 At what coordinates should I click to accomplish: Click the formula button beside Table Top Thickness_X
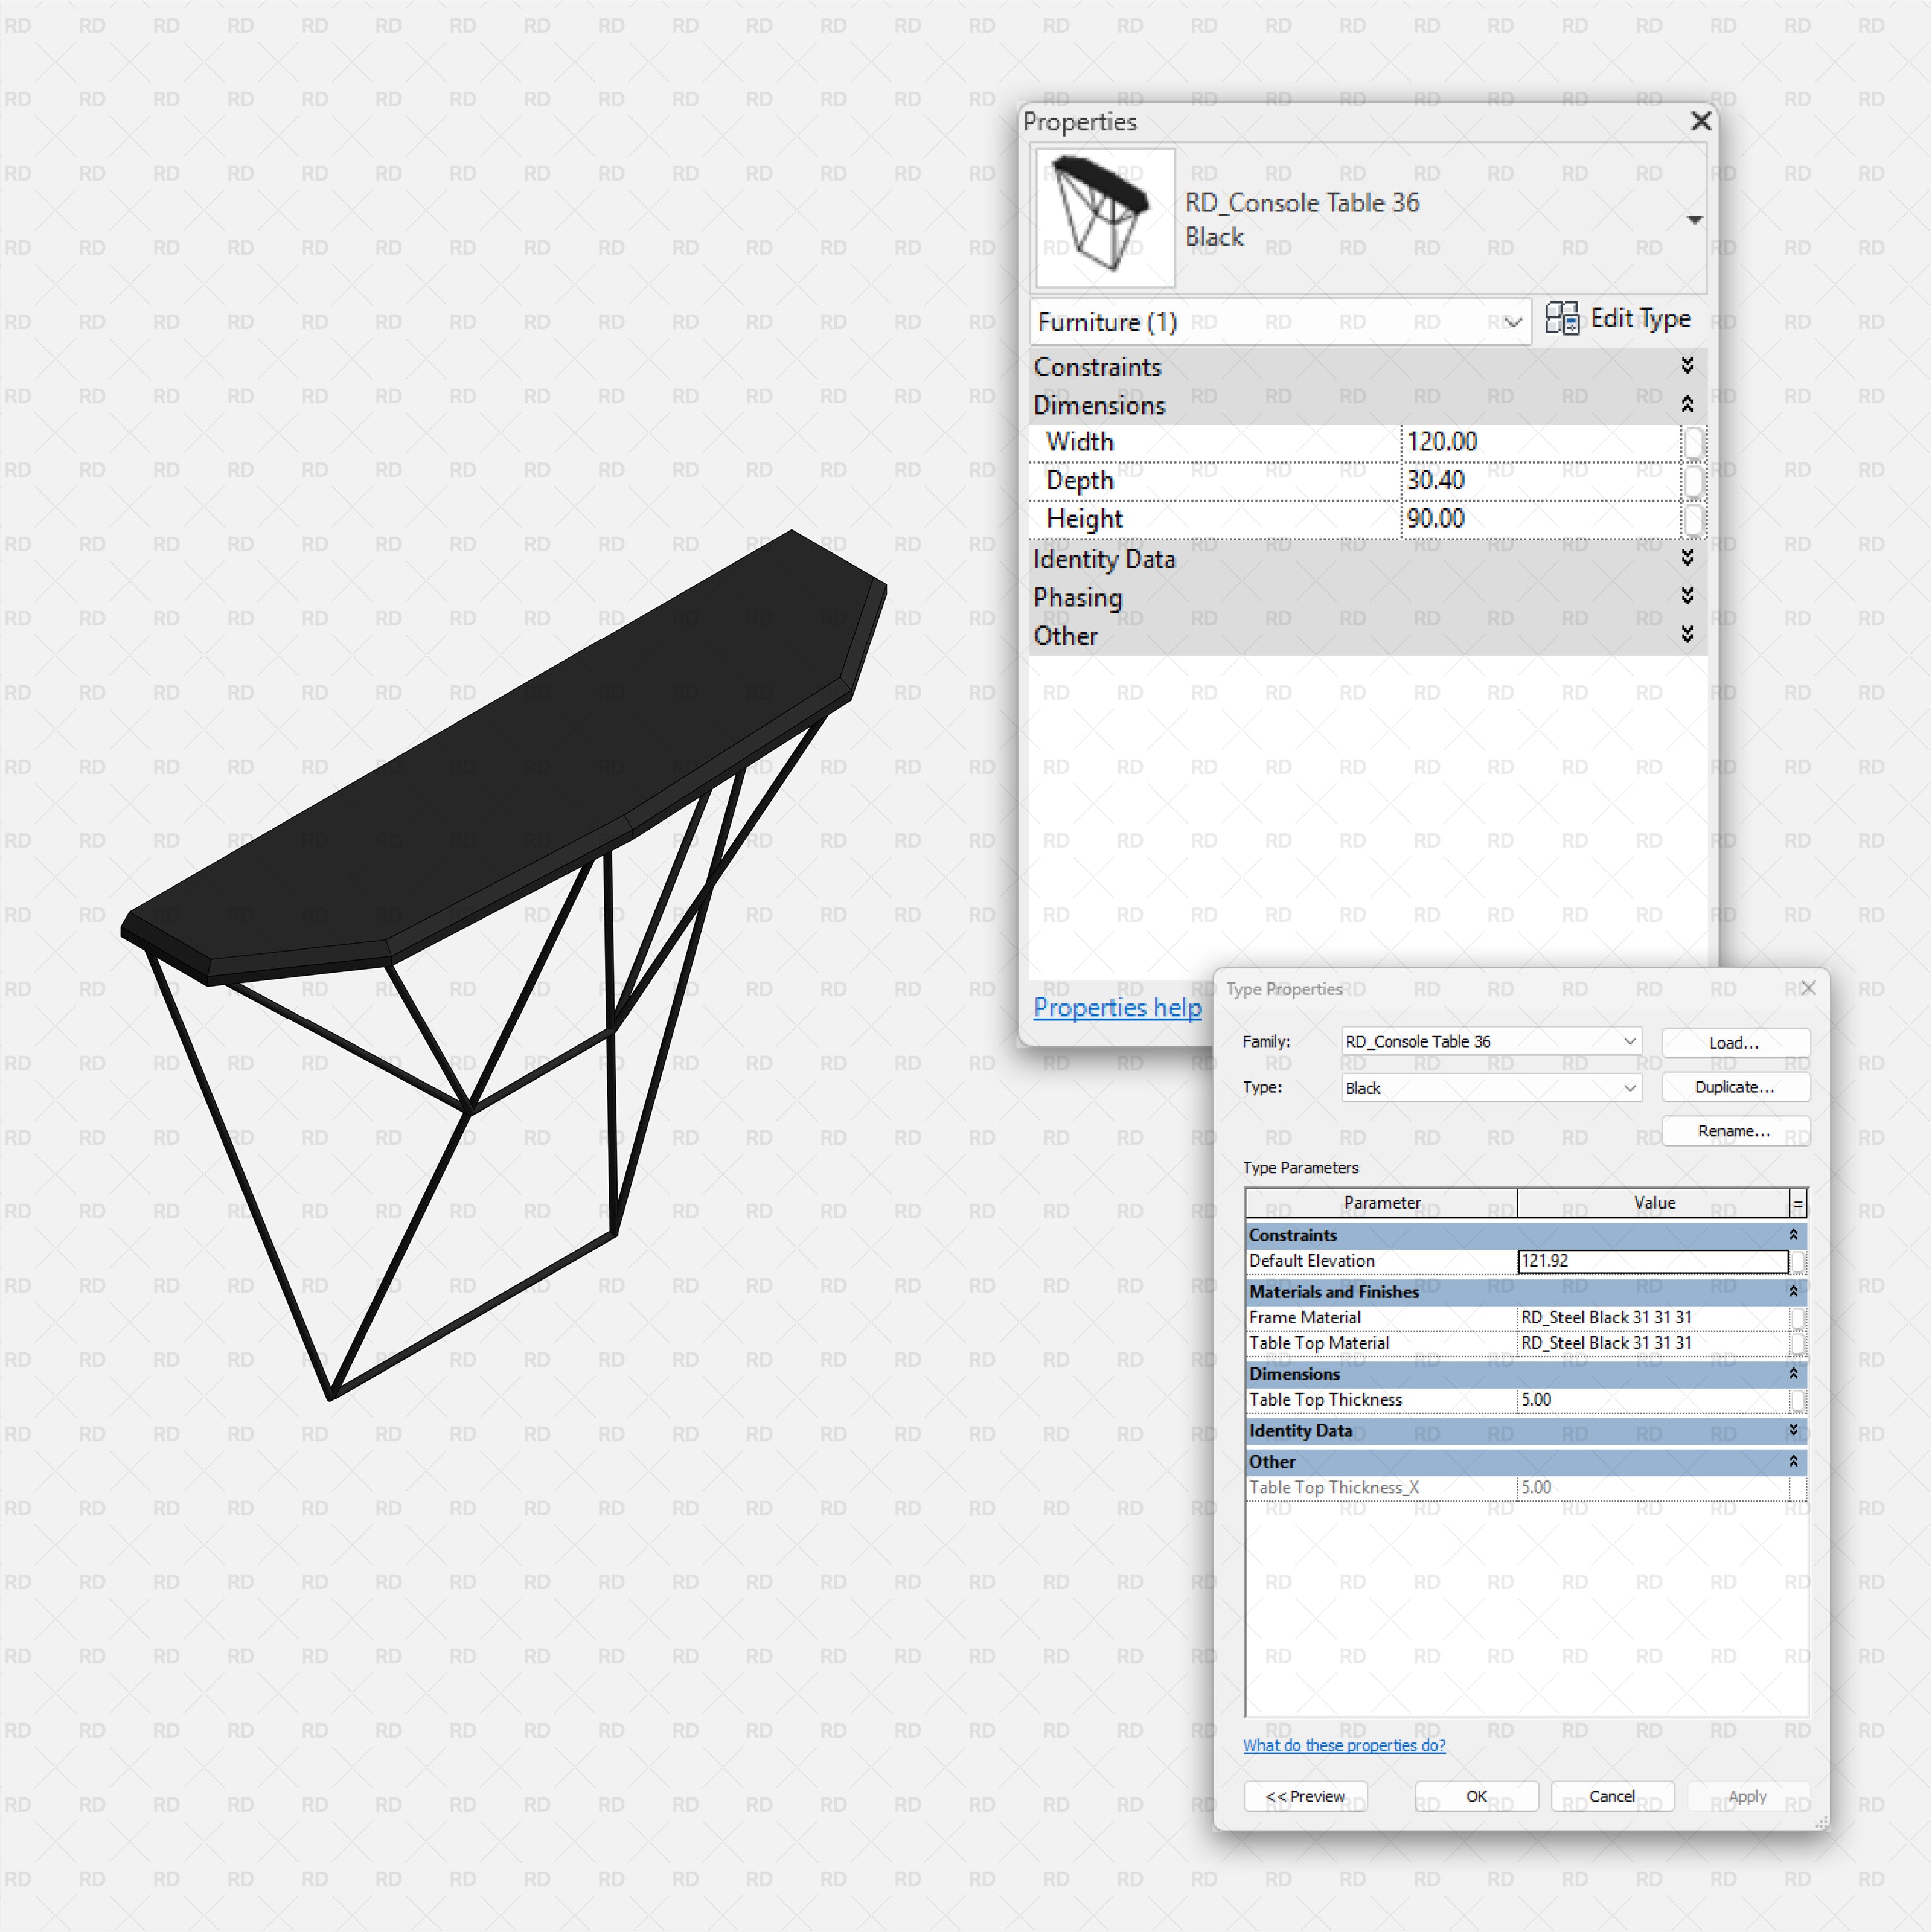coord(1798,1487)
